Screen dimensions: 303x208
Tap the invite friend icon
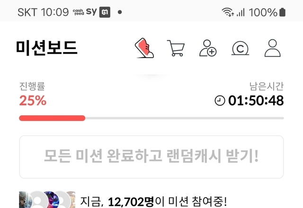point(208,48)
